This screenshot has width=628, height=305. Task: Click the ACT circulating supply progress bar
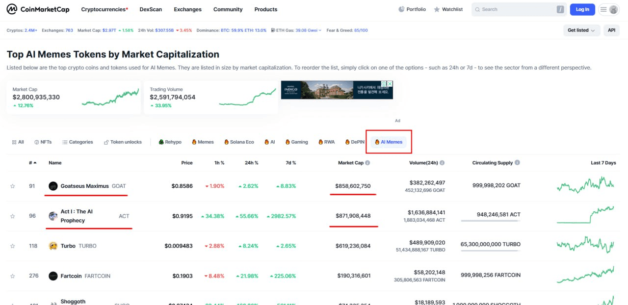click(491, 221)
